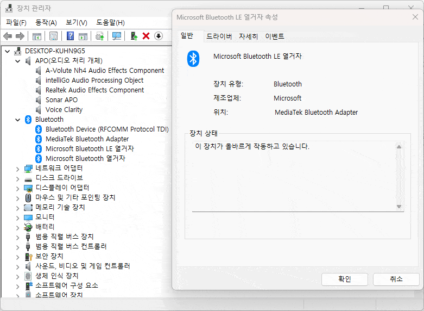Click the update device driver toolbar icon

(134, 36)
